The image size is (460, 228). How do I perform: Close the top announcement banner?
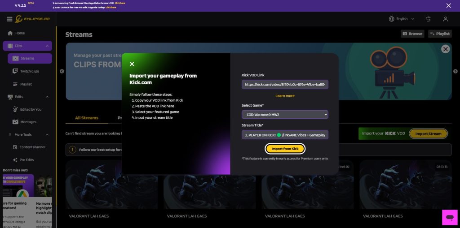point(449,5)
